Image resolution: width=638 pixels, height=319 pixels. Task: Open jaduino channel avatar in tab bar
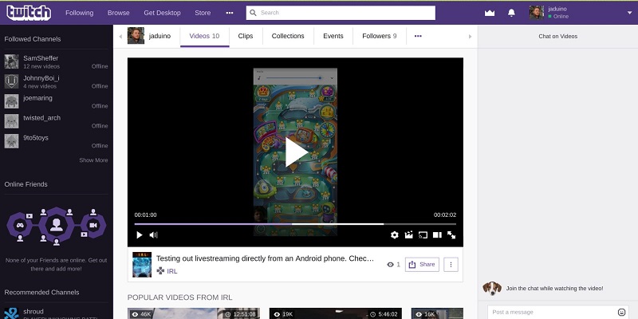pos(136,36)
